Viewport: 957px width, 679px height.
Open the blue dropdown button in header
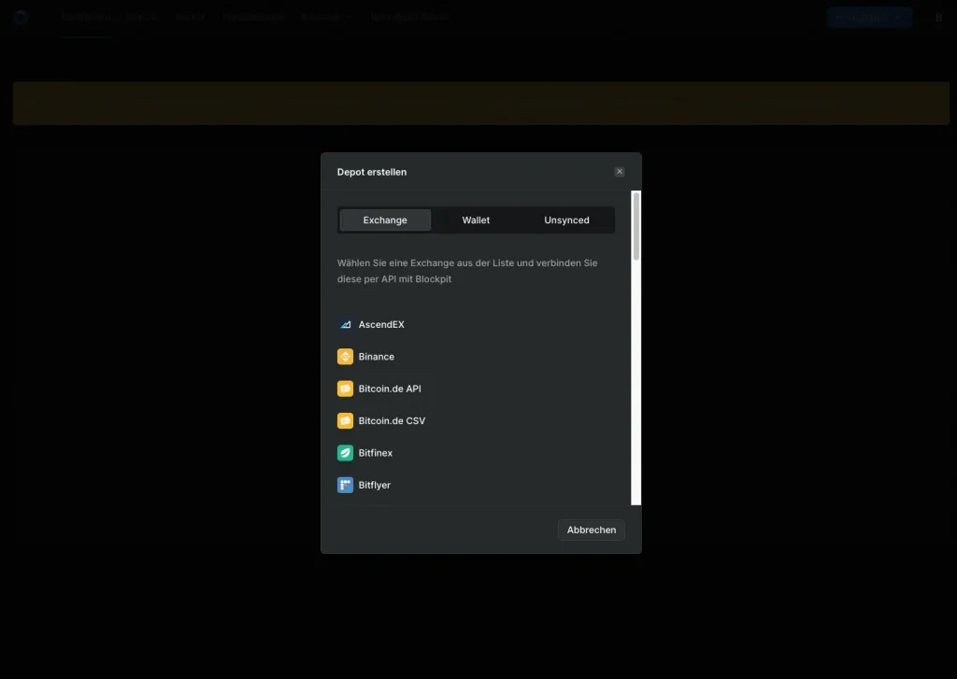868,18
